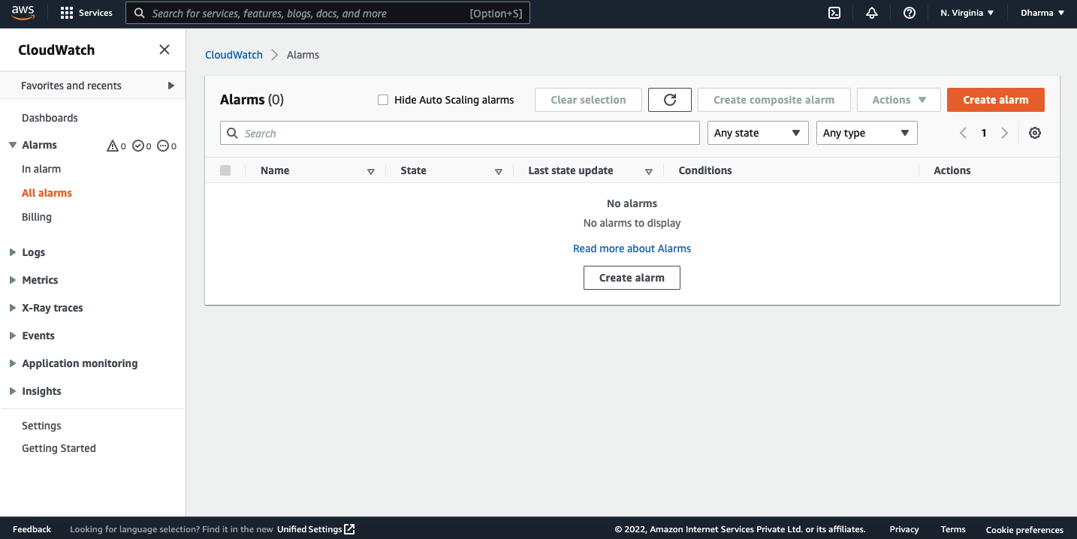
Task: Open the Any type filter dropdown
Action: click(867, 133)
